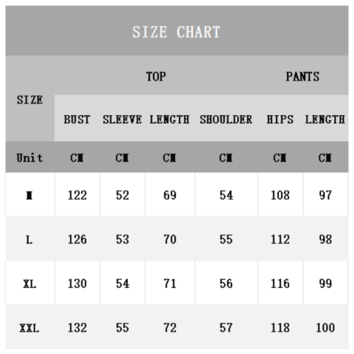This screenshot has width=354, height=354.
Task: Click bust value 126 for size L
Action: tap(77, 240)
